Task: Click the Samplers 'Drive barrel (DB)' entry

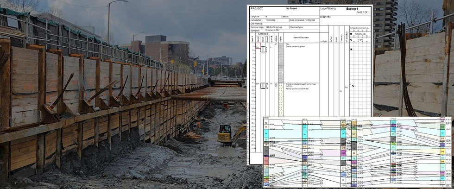Action: (x=272, y=30)
